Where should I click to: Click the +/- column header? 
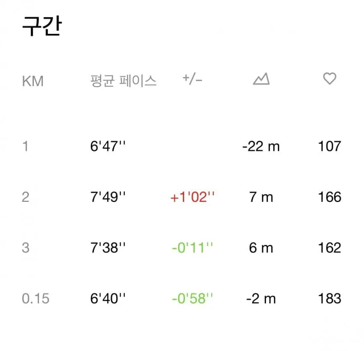(x=192, y=79)
